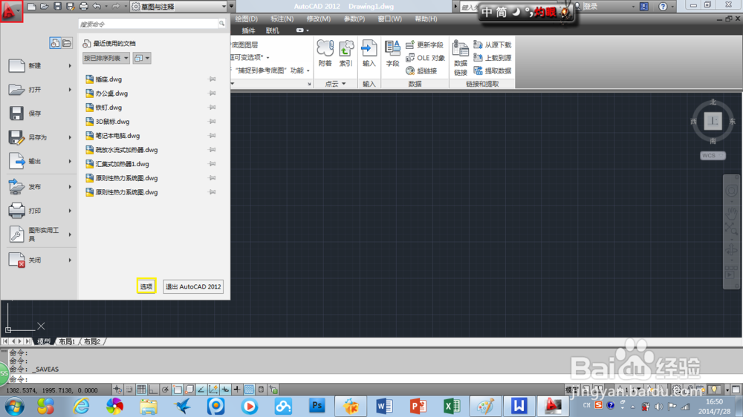Click the 上 top face of the ViewCube
Viewport: 743px width, 417px height.
coord(713,121)
